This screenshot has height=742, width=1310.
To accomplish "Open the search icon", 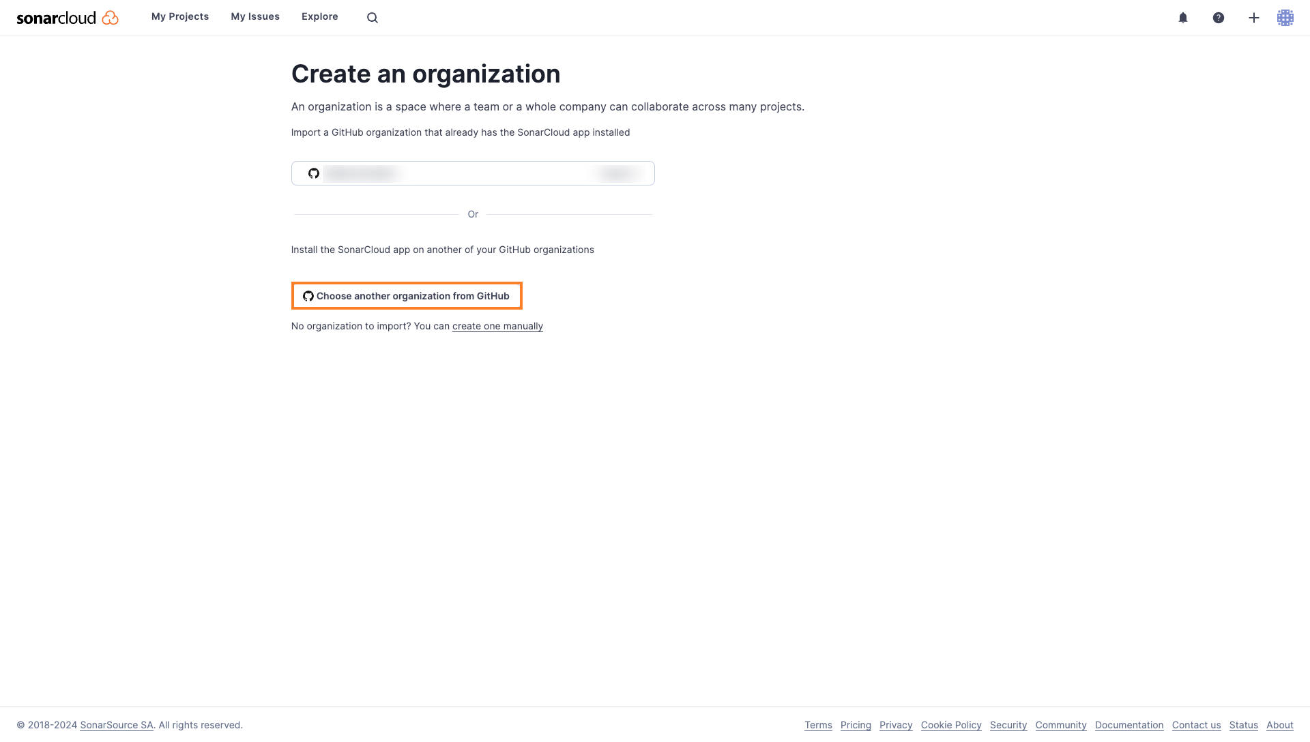I will pyautogui.click(x=372, y=17).
